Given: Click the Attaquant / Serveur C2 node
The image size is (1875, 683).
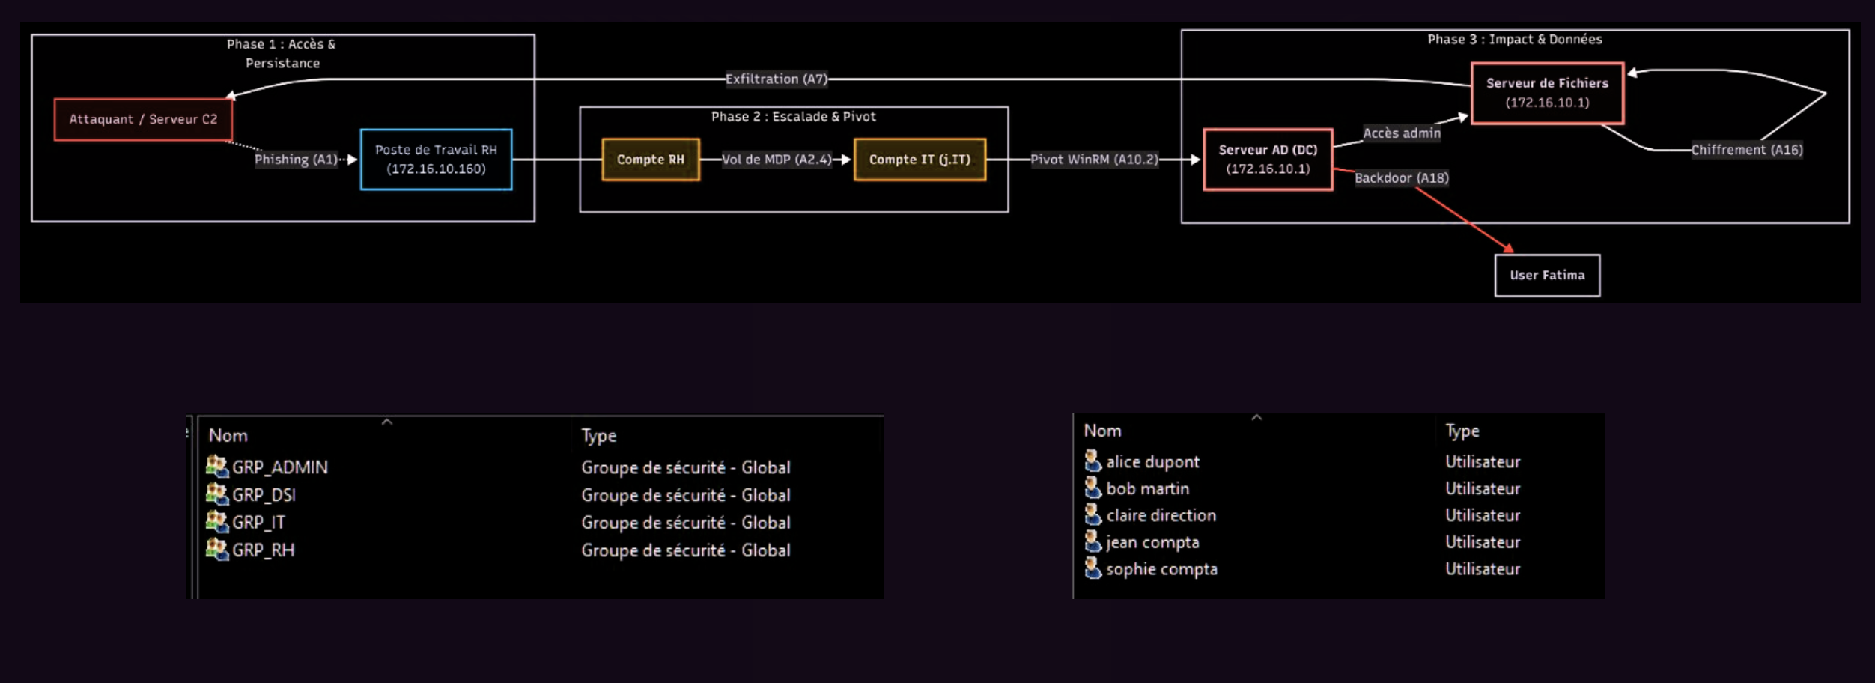Looking at the screenshot, I should click(142, 118).
